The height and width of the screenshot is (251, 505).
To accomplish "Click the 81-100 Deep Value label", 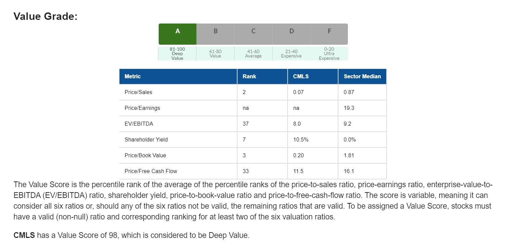I will point(177,54).
